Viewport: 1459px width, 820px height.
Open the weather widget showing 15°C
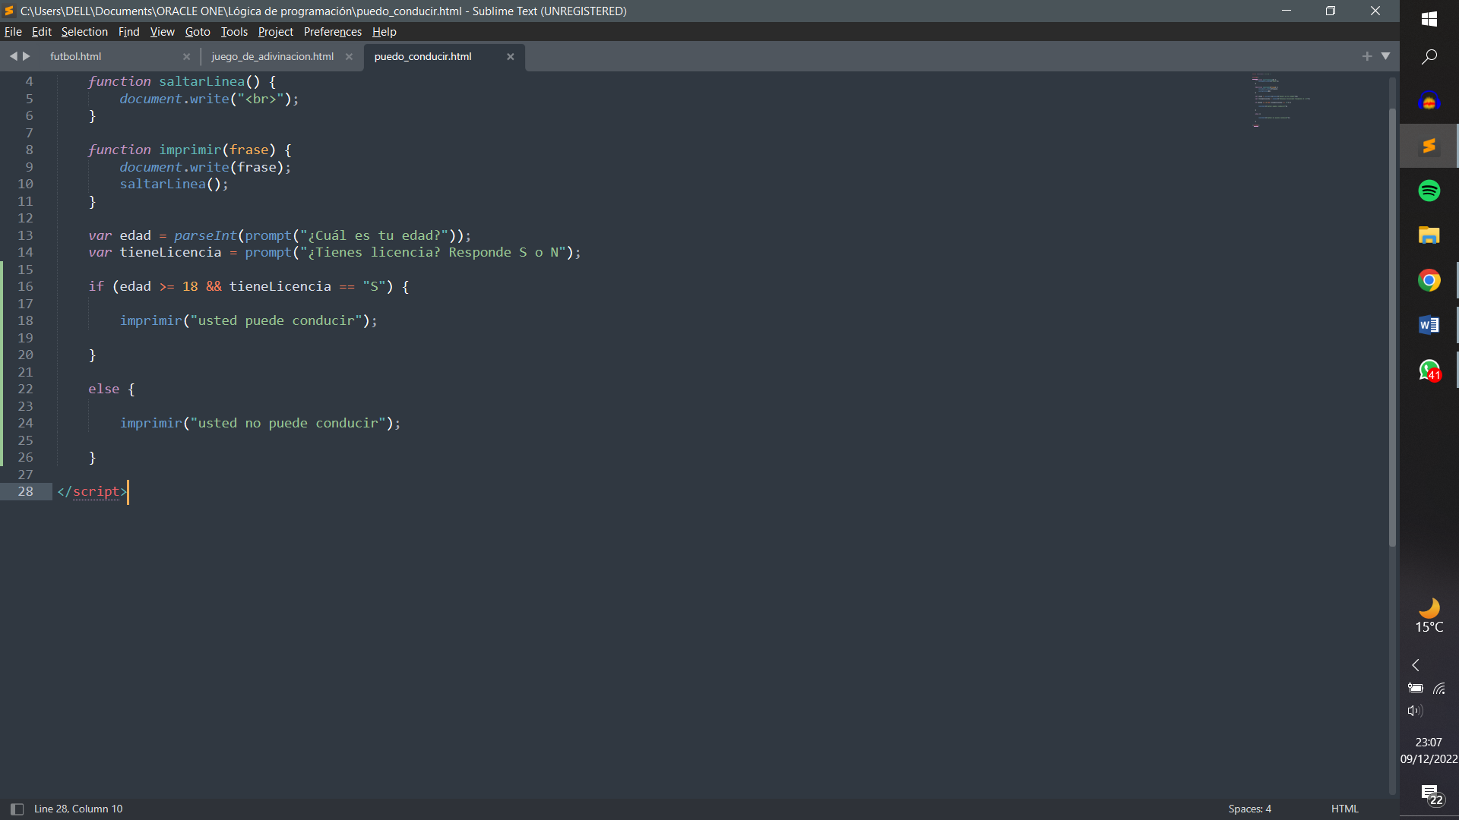click(1429, 617)
